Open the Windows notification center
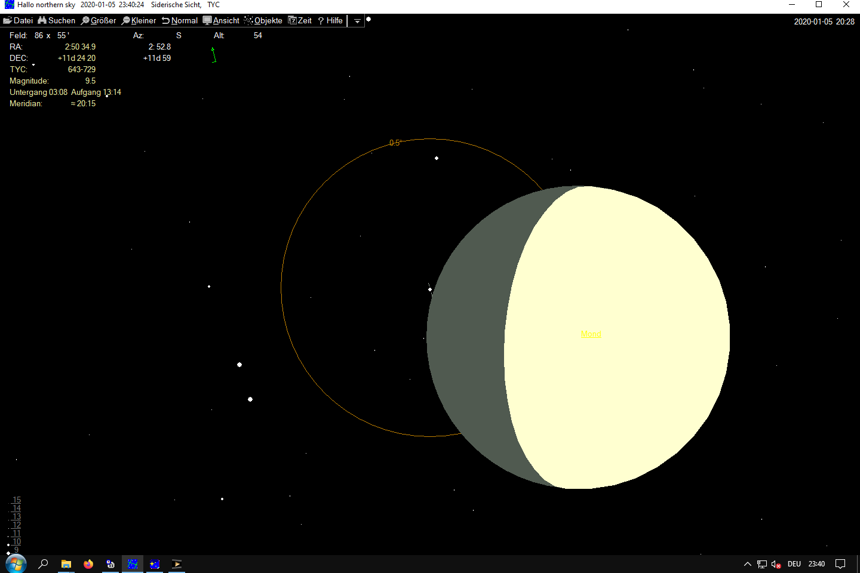This screenshot has width=860, height=573. pos(840,564)
